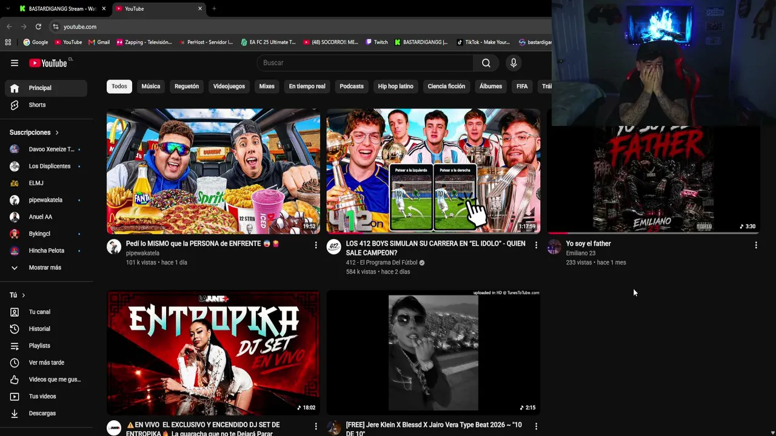
Task: Open options menu for Entropika video
Action: pos(316,427)
